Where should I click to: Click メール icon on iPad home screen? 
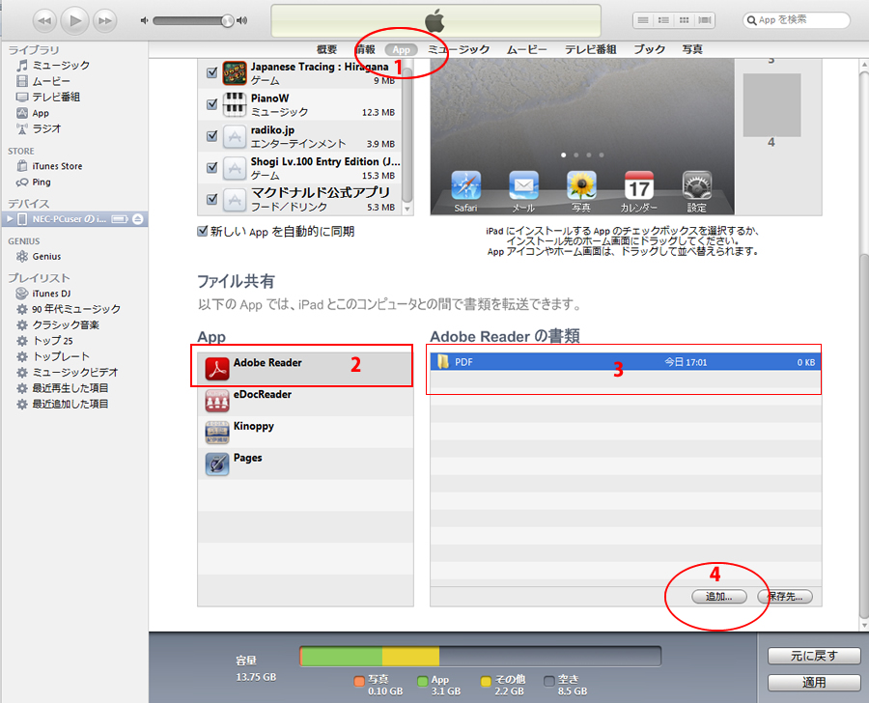click(x=523, y=185)
